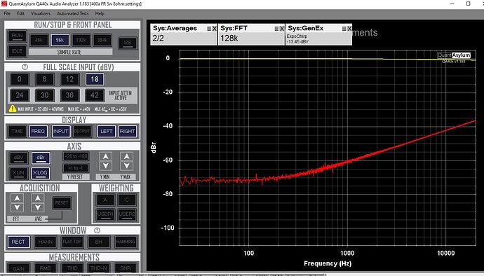Select the 192k sample rate
The width and height of the screenshot is (484, 276).
(81, 41)
